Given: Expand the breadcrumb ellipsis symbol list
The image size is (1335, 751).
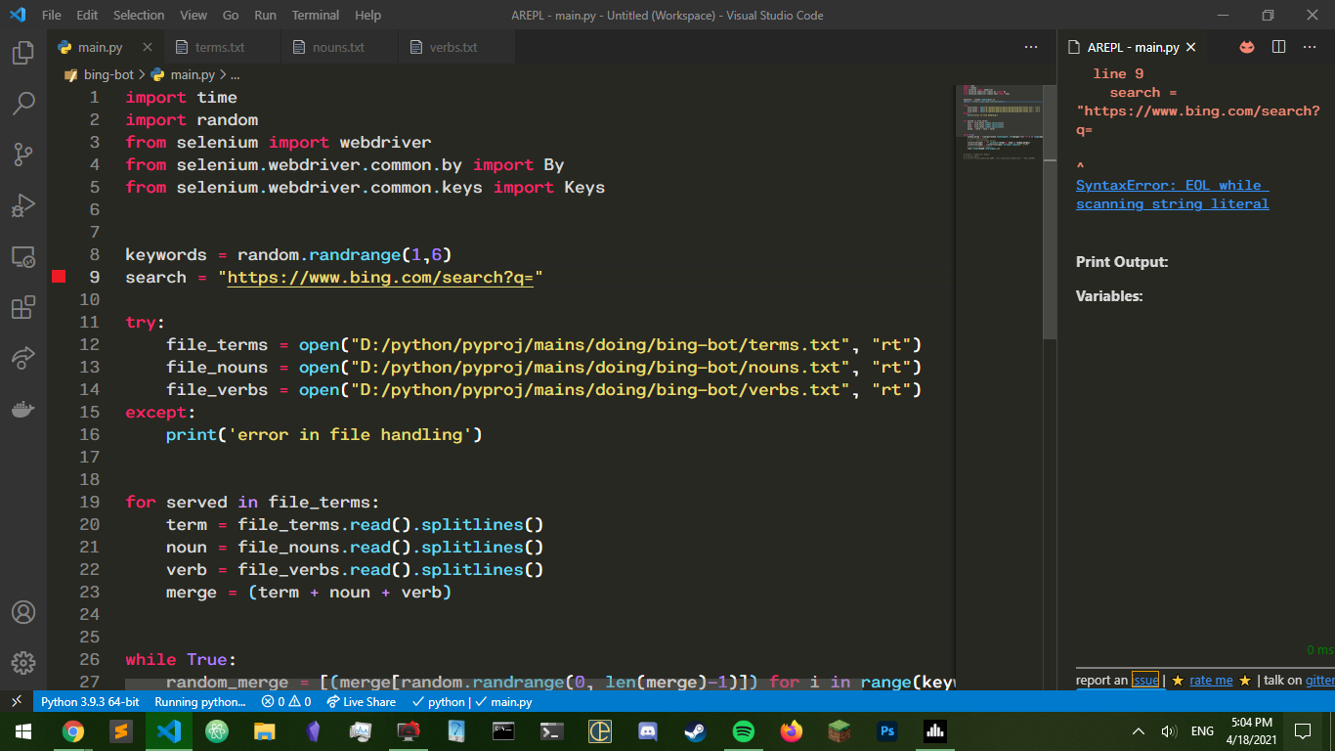Looking at the screenshot, I should 235,74.
